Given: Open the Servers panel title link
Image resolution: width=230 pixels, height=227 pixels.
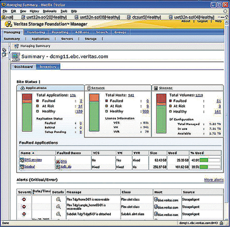Looking at the screenshot, I should (98, 88).
